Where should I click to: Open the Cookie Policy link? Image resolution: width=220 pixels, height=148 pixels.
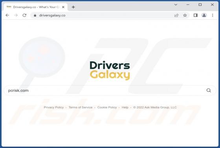coord(107,107)
